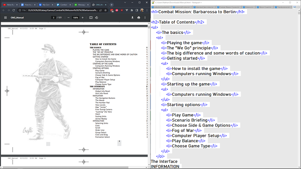
Task: Click 'Scenario Briefing' entry in PDF contents
Action: coord(103,73)
